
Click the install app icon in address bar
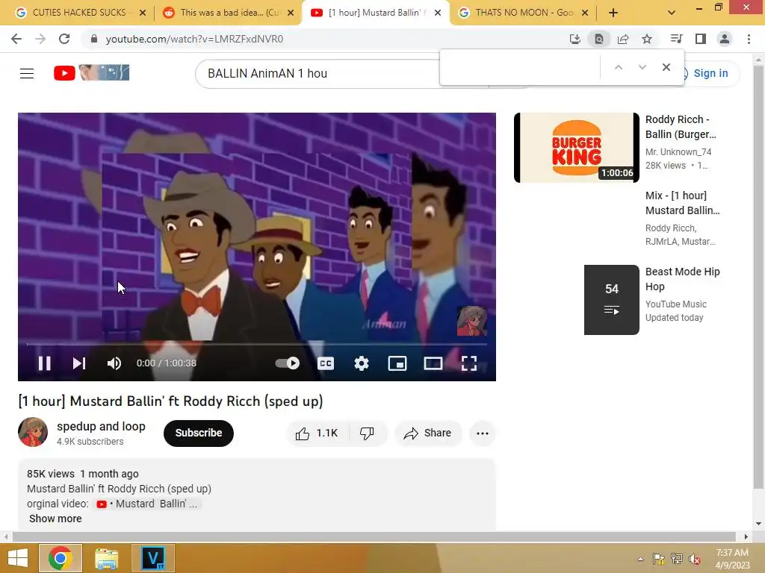pos(575,39)
